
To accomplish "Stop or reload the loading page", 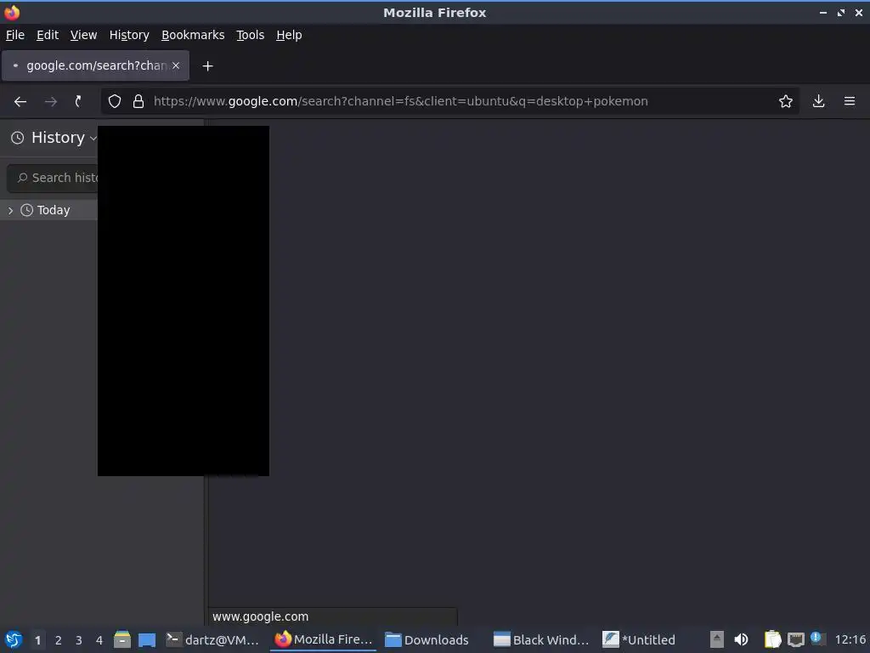I will click(x=78, y=101).
